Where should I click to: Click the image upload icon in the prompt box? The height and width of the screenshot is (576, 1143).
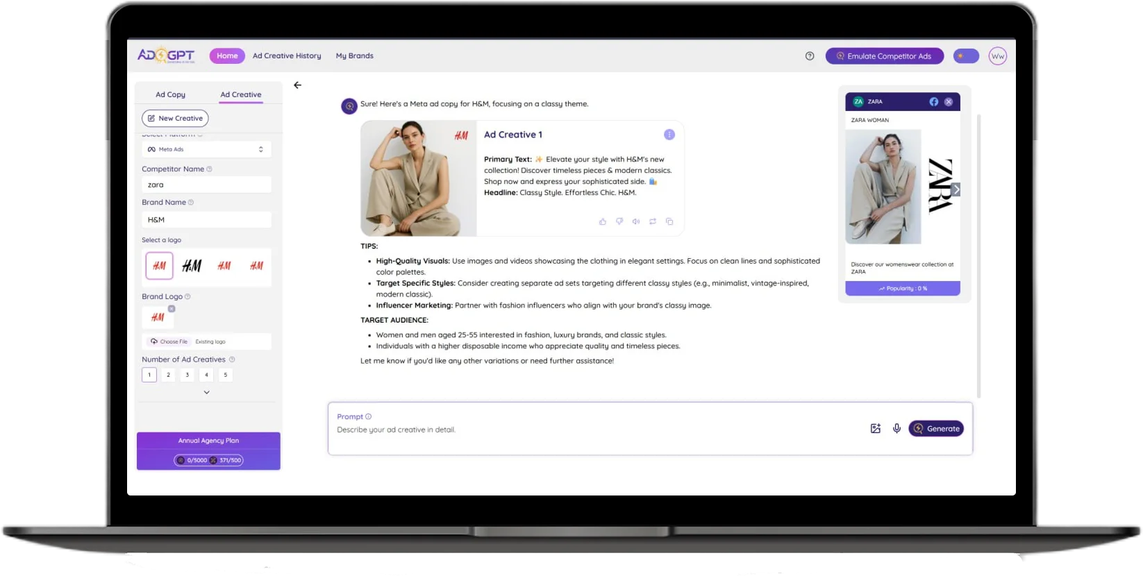point(876,429)
